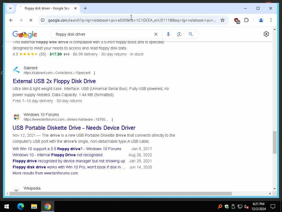
Task: Click the sabrent.com breadcrumb URL
Action: 57,73
